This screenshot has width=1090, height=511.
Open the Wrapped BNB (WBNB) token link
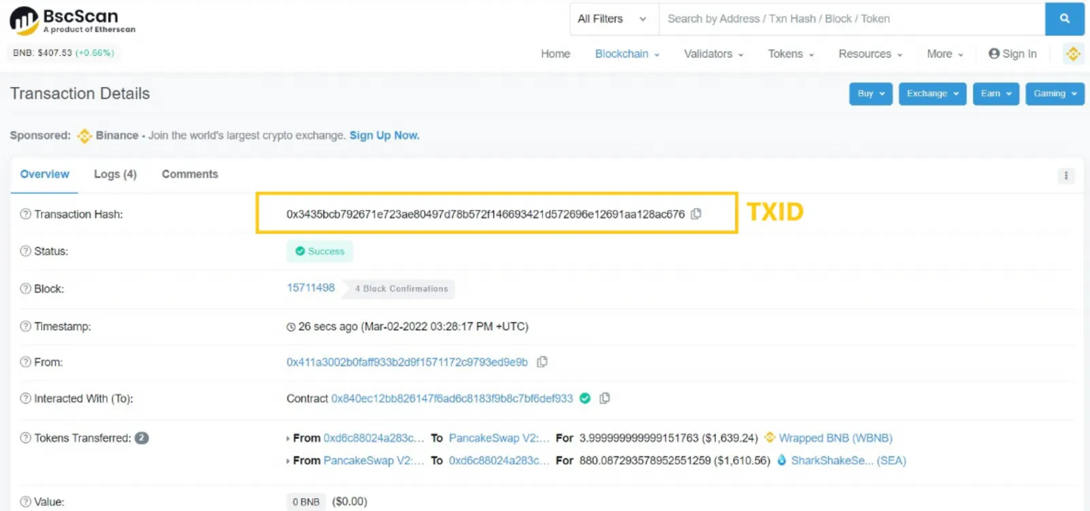point(835,438)
